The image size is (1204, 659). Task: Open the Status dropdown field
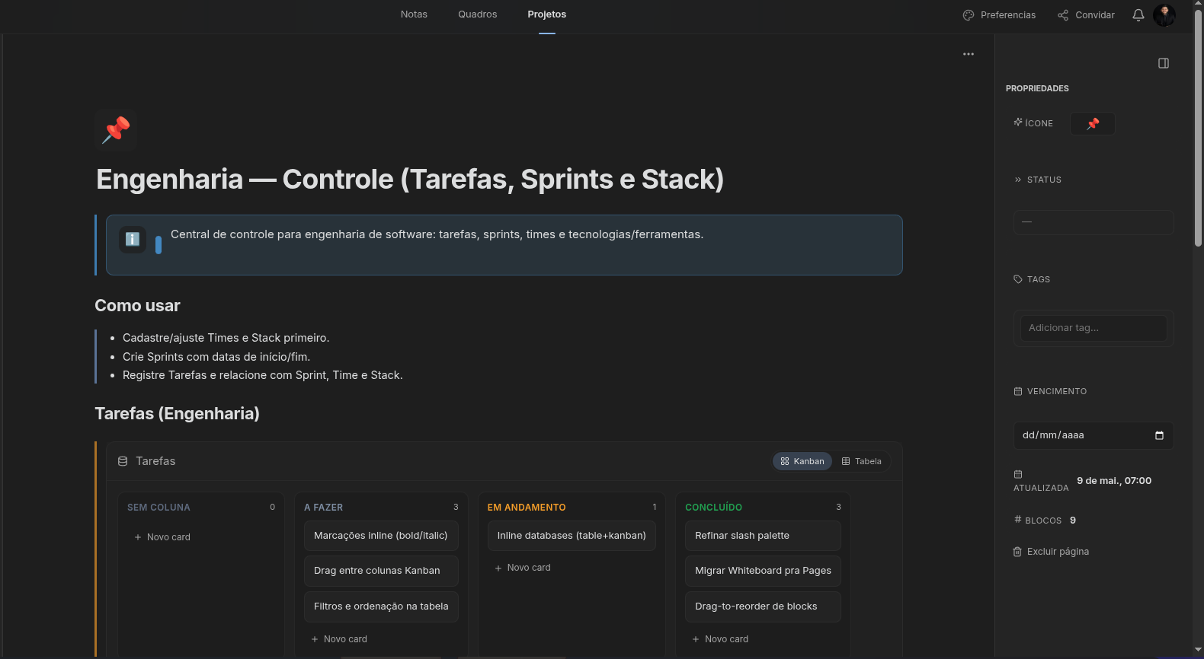coord(1094,222)
